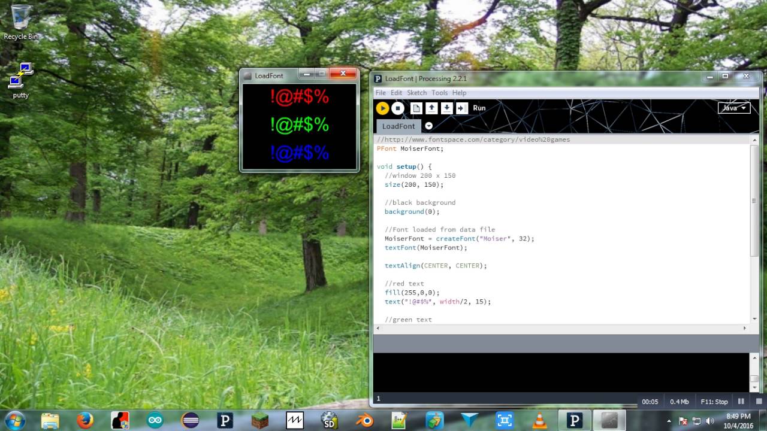Open the Java mode dropdown
The height and width of the screenshot is (431, 767).
[734, 108]
